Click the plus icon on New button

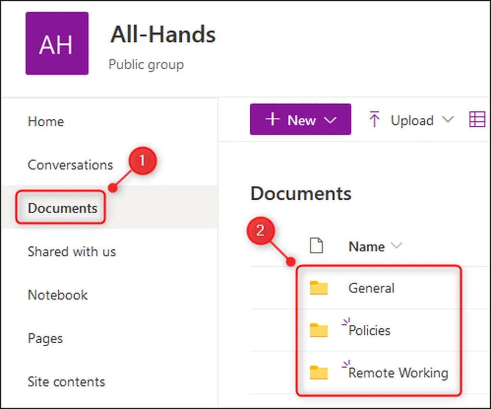(272, 120)
